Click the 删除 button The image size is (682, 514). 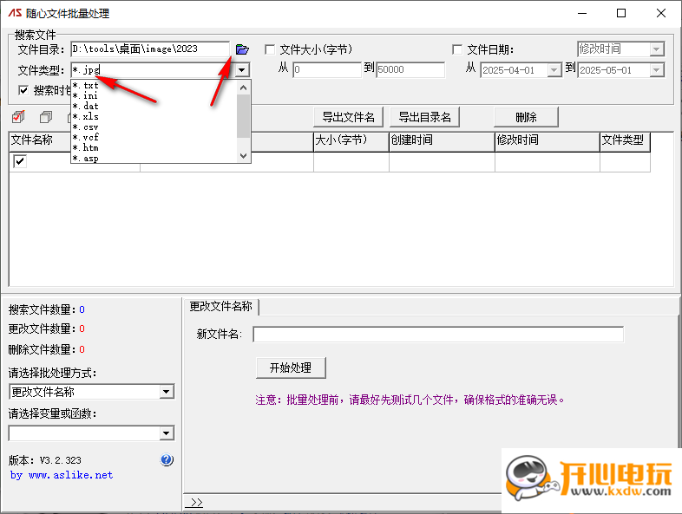click(x=527, y=117)
